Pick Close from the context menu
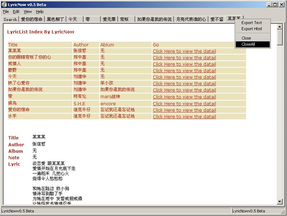287x216 pixels. click(246, 38)
